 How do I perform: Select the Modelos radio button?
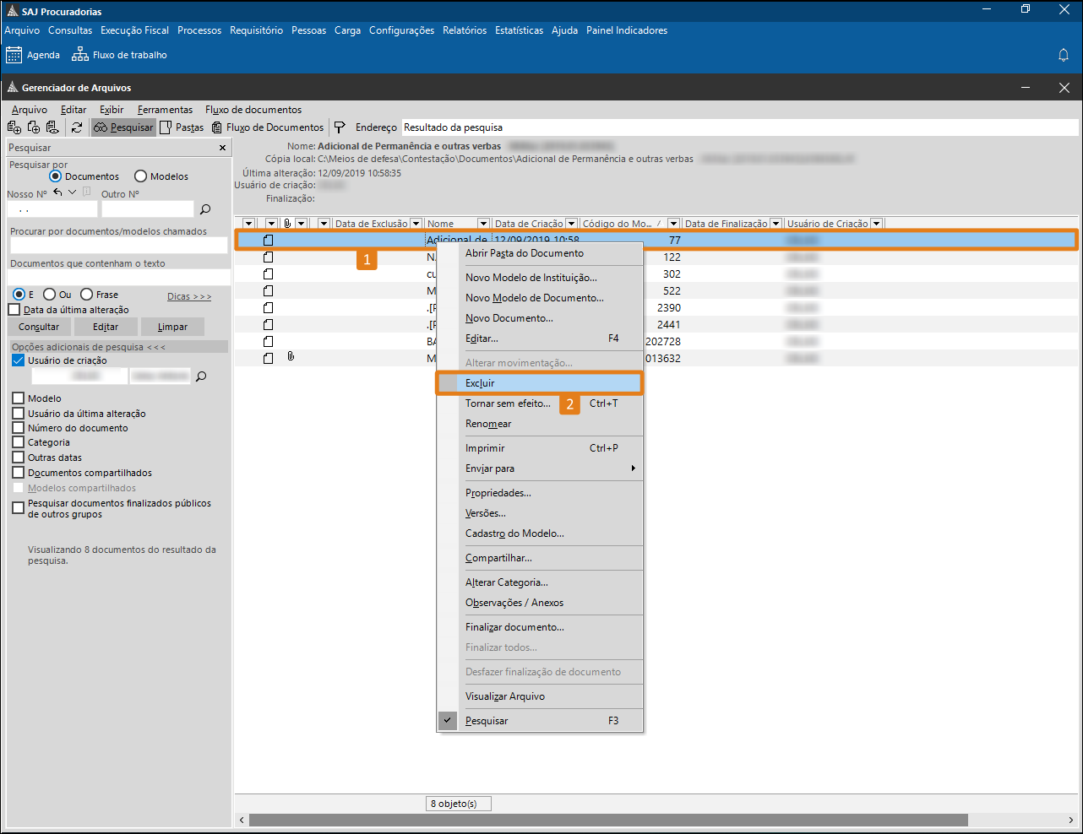141,176
